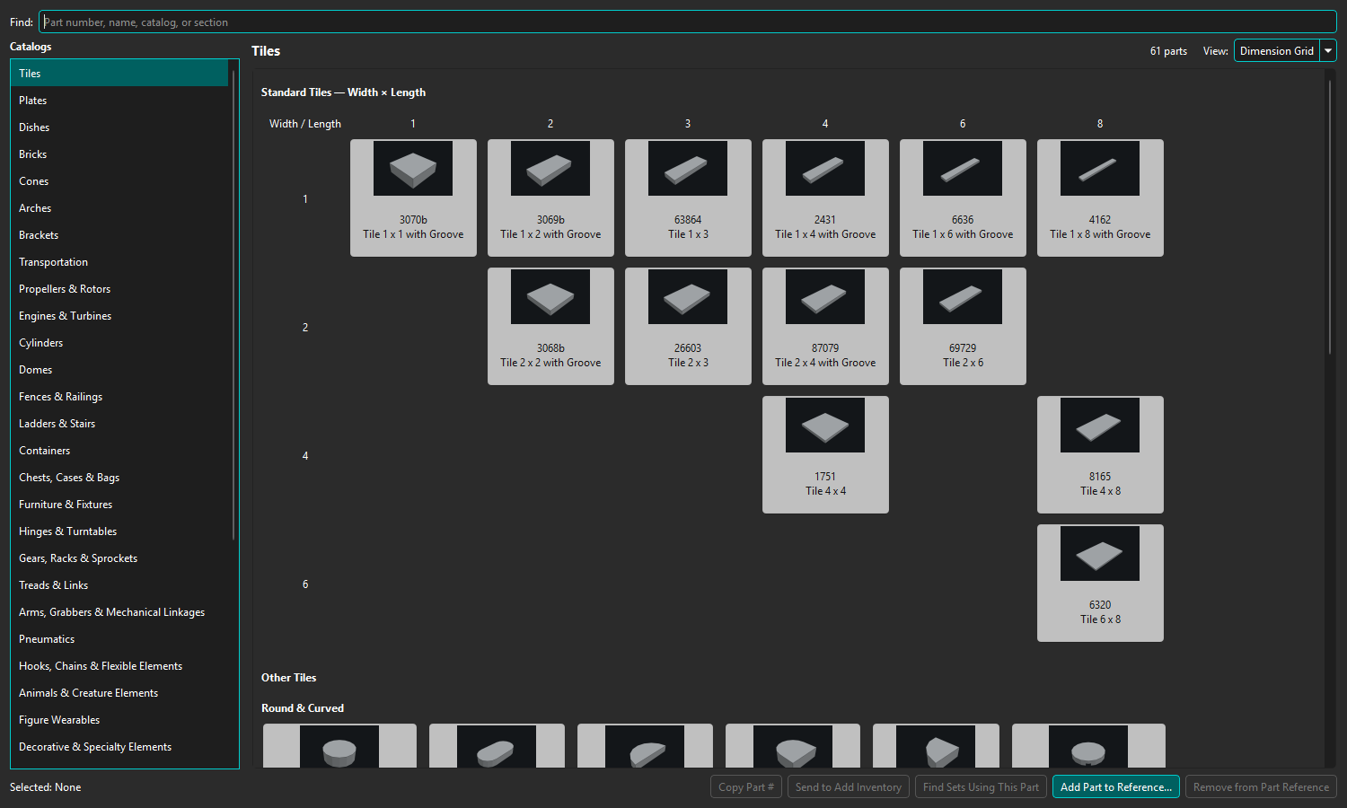
Task: Select the Cylinders catalog
Action: point(119,343)
